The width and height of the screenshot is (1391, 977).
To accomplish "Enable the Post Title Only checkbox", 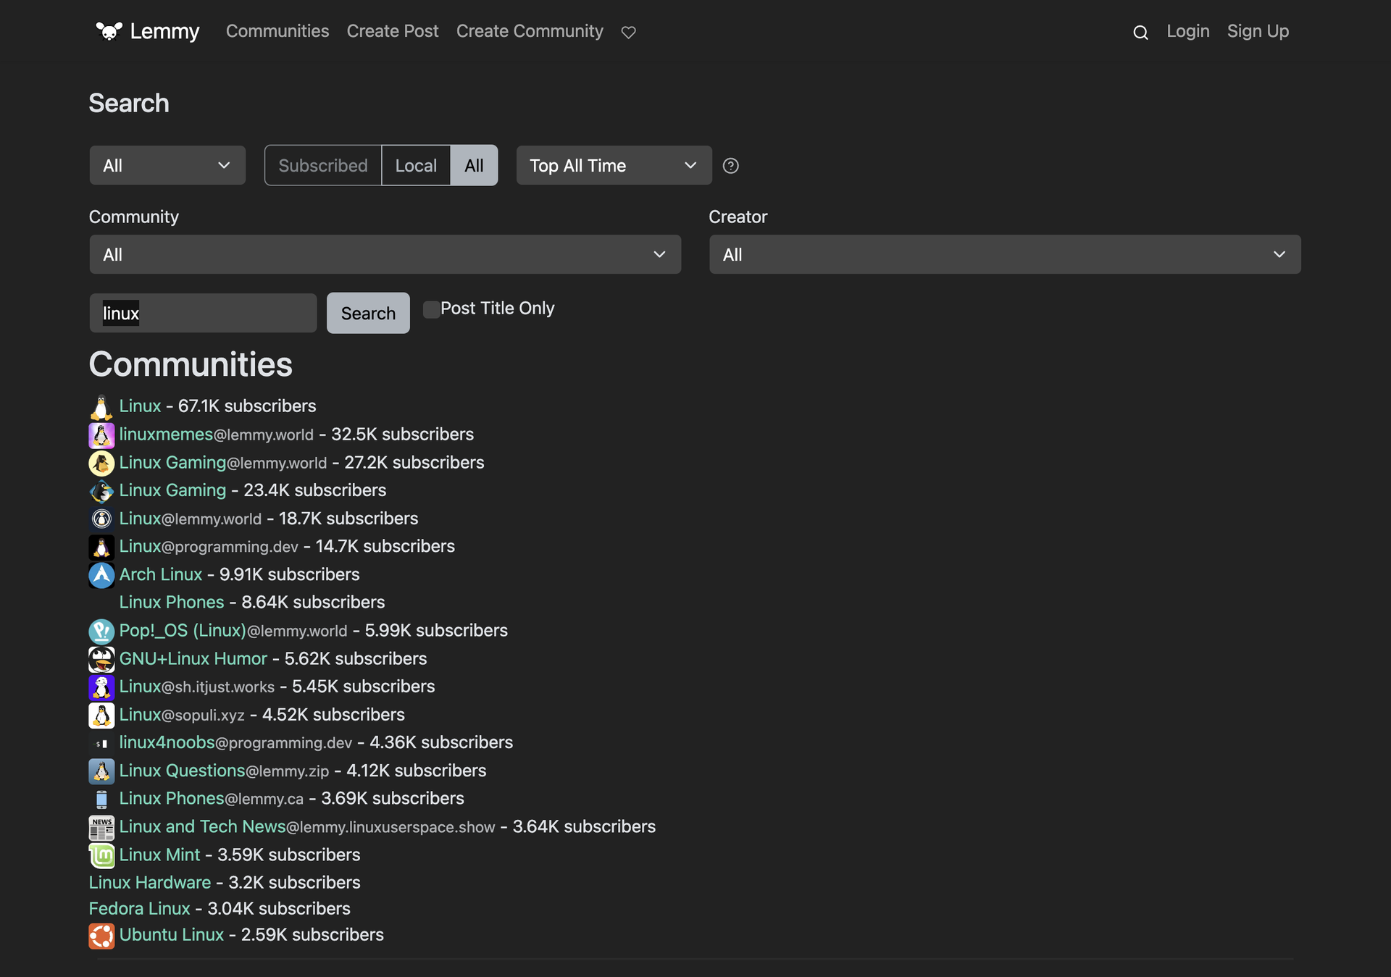I will pyautogui.click(x=431, y=309).
